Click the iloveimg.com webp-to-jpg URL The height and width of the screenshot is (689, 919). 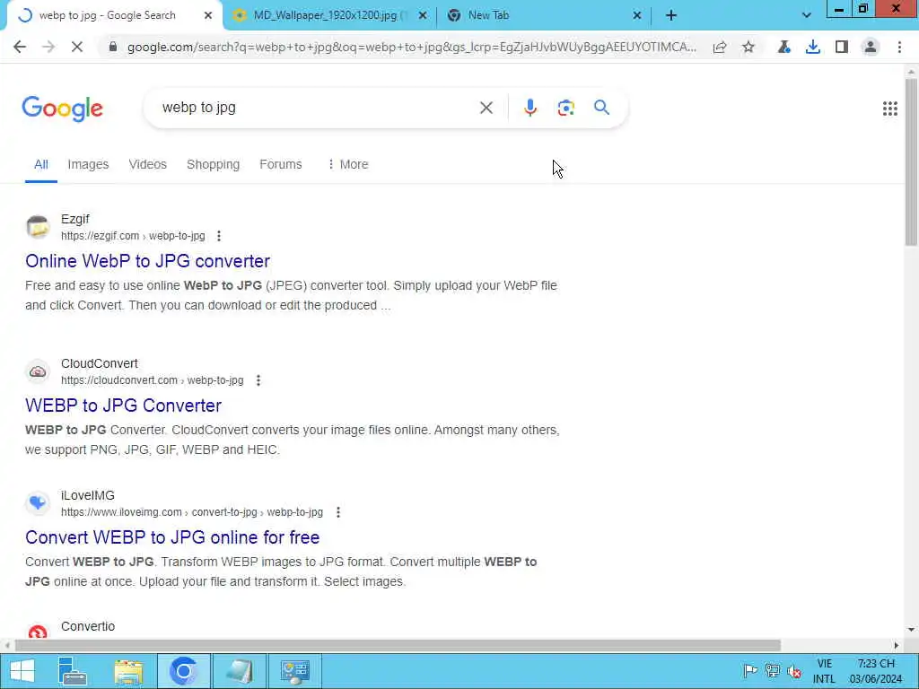[192, 512]
